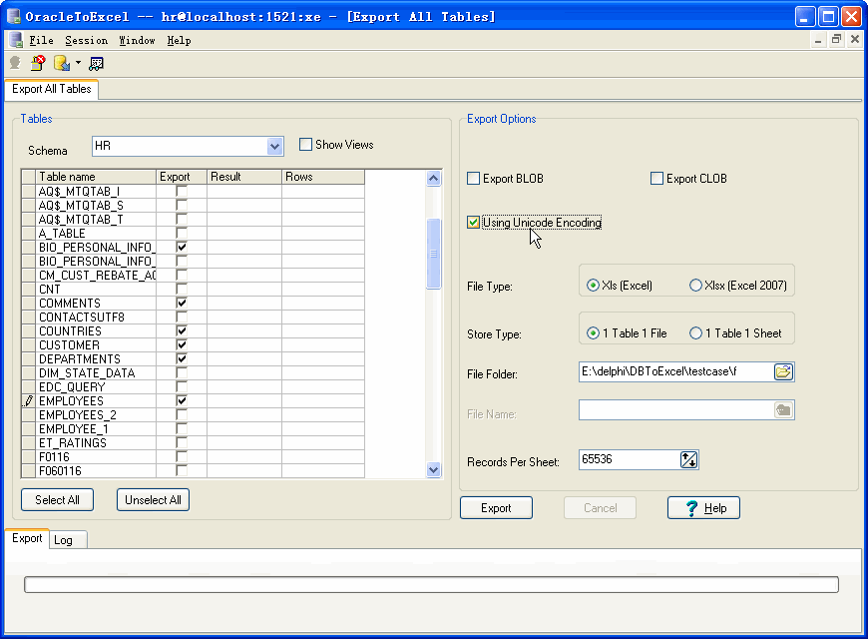Viewport: 868px width, 639px height.
Task: Click the Export column header
Action: click(x=182, y=177)
